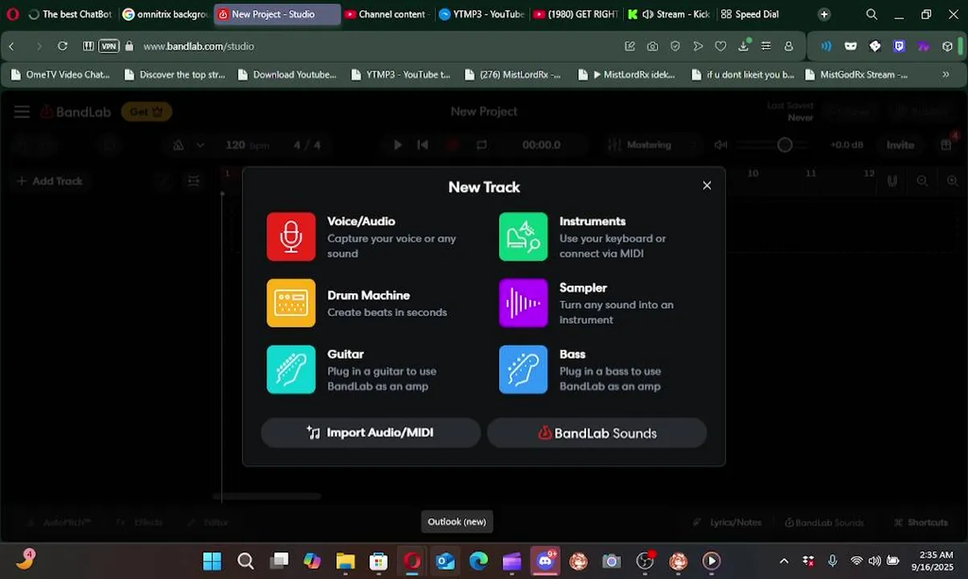Screen dimensions: 968x579
Task: Open the 4 / 4 time signature selector
Action: point(307,145)
